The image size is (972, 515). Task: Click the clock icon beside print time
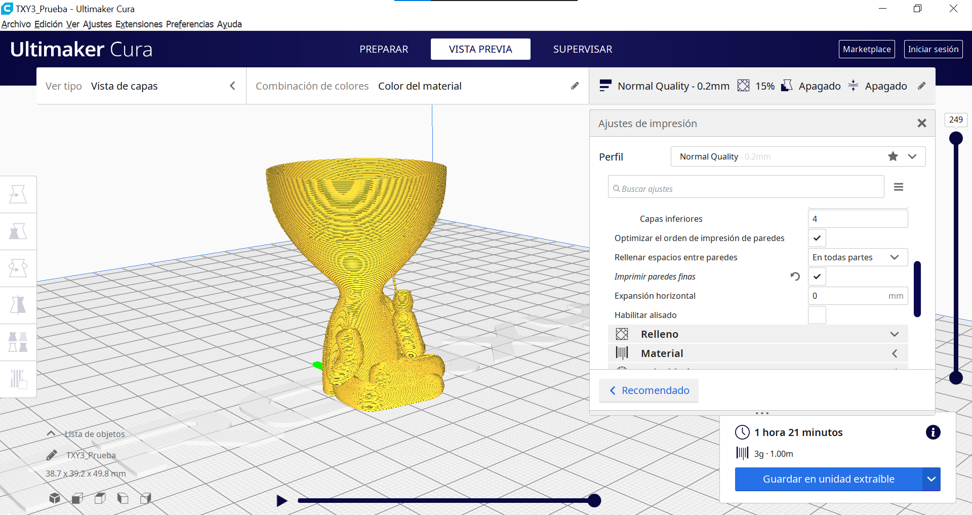[x=742, y=432]
